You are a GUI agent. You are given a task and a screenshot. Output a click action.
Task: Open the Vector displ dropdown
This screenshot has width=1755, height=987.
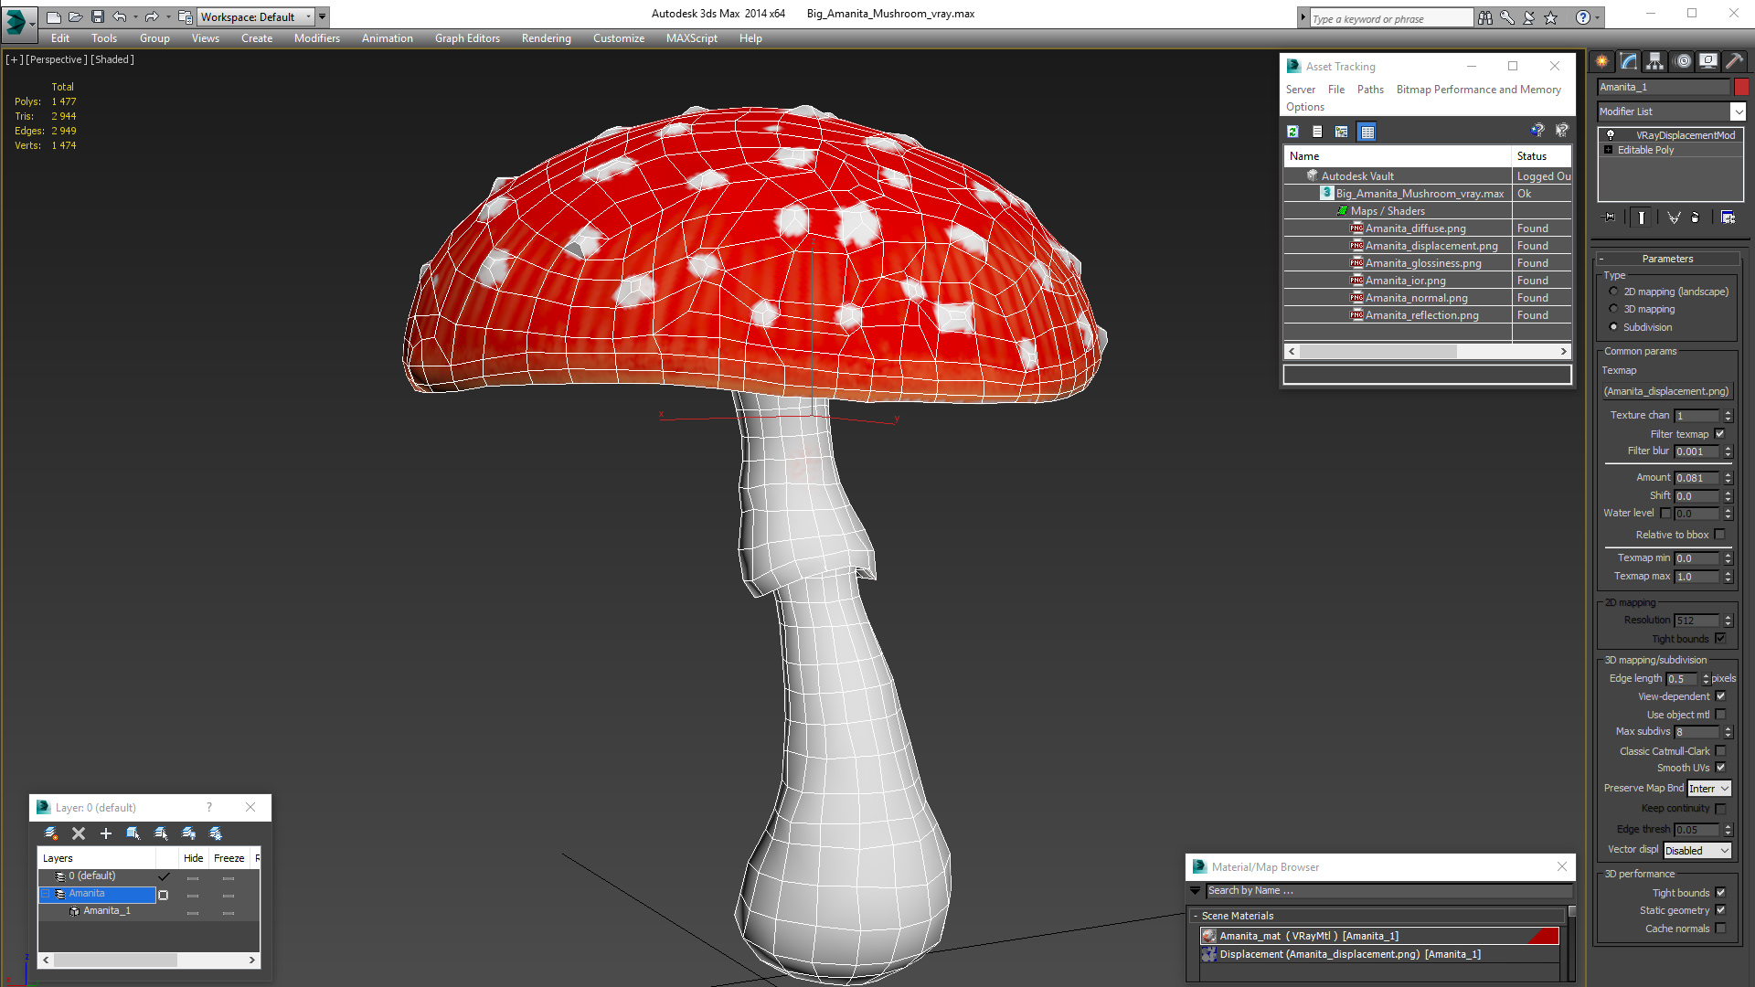click(x=1697, y=851)
